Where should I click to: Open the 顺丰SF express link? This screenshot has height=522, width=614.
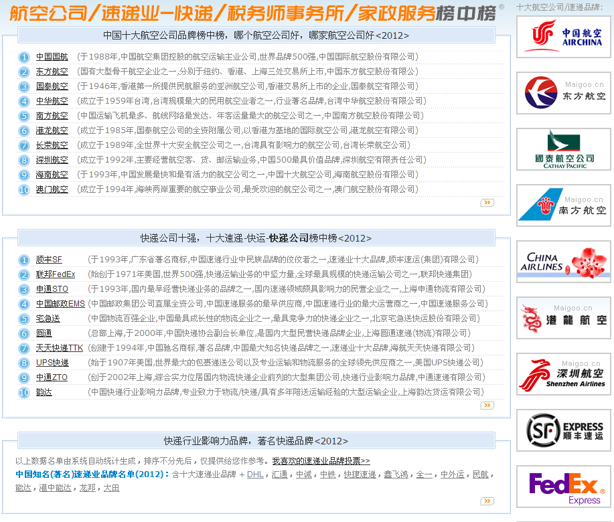(x=49, y=260)
